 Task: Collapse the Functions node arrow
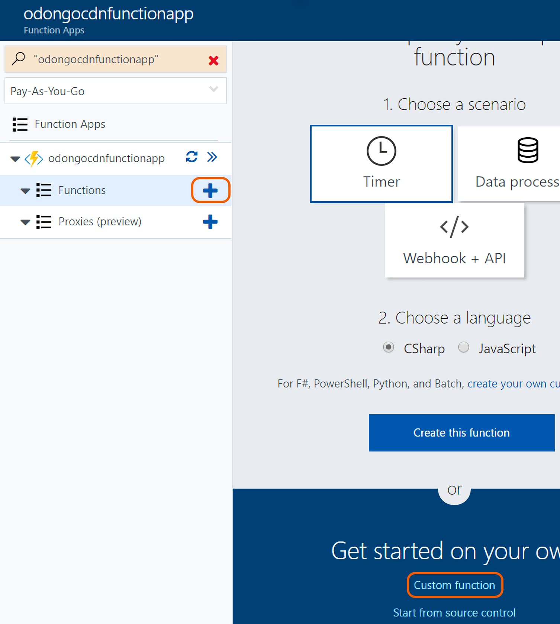[x=25, y=191]
